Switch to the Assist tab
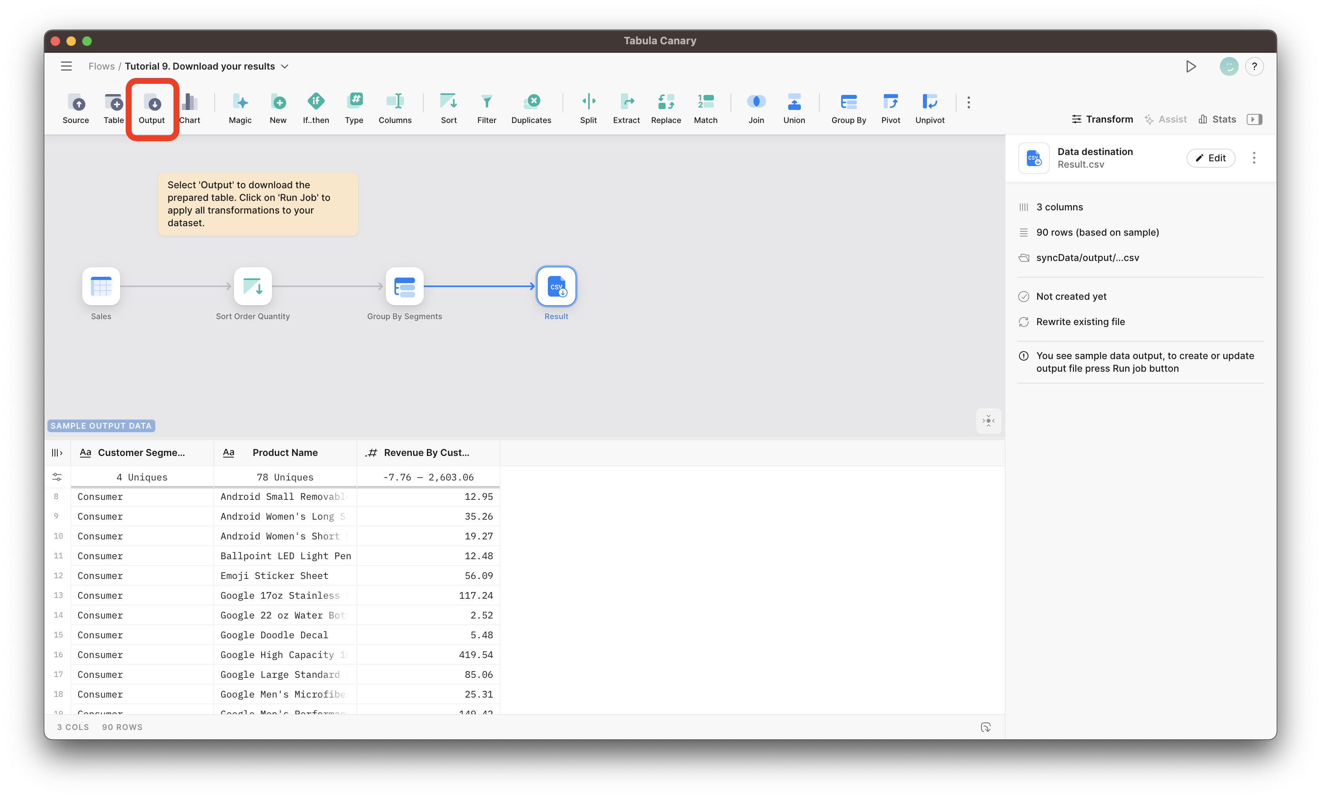 [x=1166, y=119]
